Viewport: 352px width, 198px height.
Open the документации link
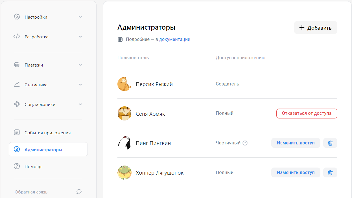pyautogui.click(x=174, y=39)
